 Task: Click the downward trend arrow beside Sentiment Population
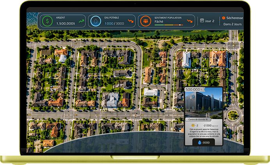[190, 21]
